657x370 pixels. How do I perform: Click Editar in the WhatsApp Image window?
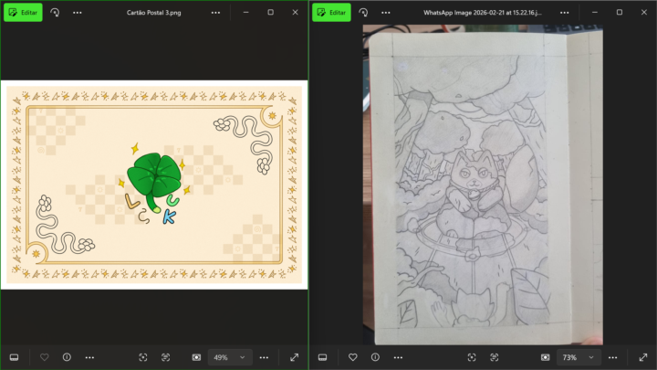[x=331, y=13]
